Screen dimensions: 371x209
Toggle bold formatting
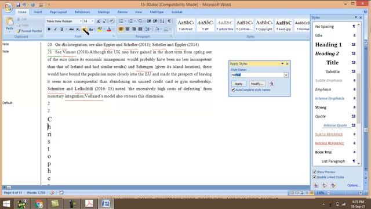click(49, 29)
